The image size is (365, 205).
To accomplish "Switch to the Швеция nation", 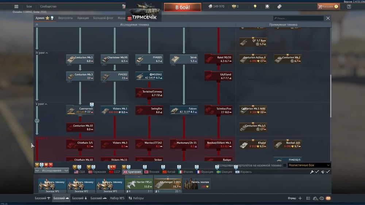I will pos(224,172).
